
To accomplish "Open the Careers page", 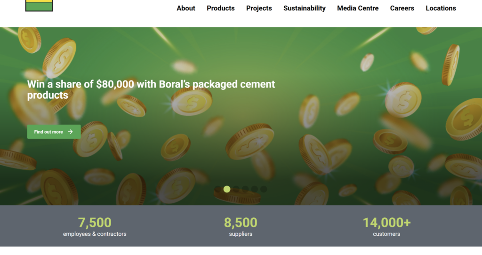I will point(402,8).
